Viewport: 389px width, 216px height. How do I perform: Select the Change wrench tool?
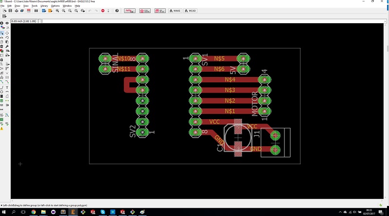[7, 46]
